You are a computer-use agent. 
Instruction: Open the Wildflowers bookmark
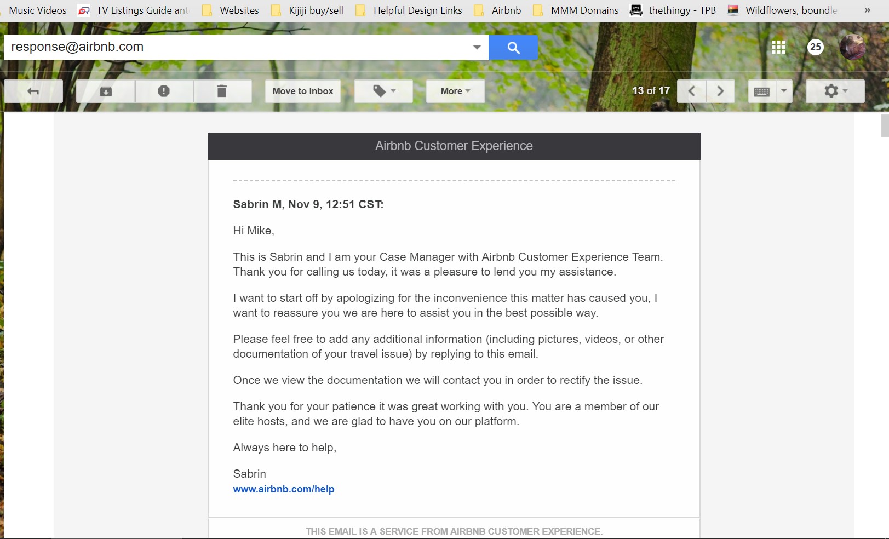click(783, 10)
